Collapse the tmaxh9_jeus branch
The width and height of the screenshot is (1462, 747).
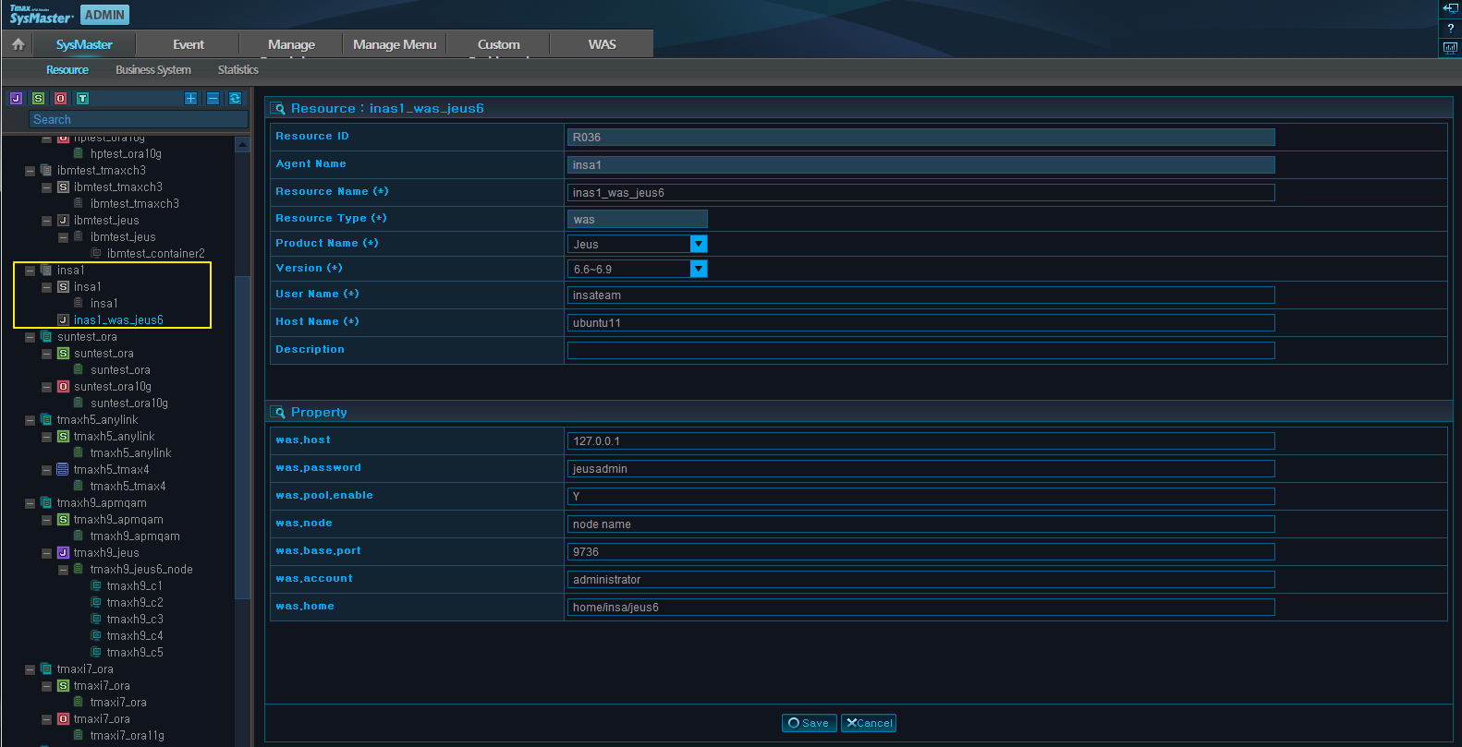[46, 553]
